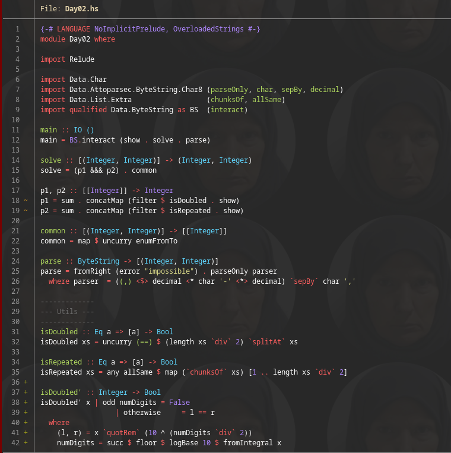Click 'False' on line 38
This screenshot has width=451, height=453.
click(x=179, y=403)
